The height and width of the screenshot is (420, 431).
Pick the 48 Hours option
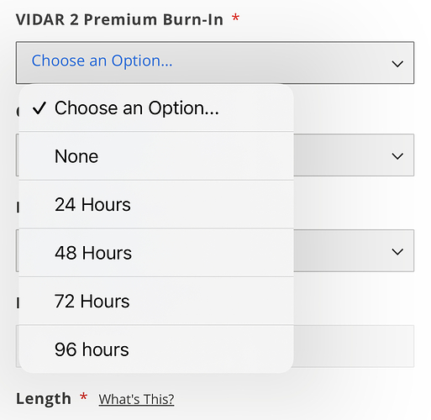pyautogui.click(x=156, y=253)
